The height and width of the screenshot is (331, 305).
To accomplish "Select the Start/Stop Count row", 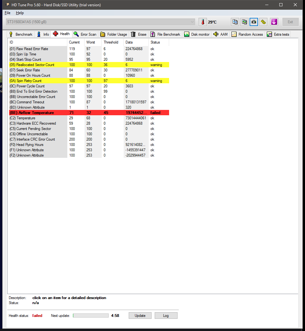I will click(x=89, y=59).
